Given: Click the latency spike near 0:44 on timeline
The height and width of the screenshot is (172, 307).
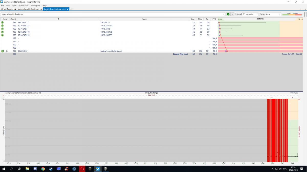Looking at the screenshot, I should coord(290,130).
